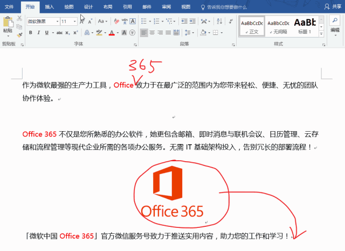The width and height of the screenshot is (345, 251).
Task: Apply strikethrough (abc) formatting
Action: pos(59,33)
